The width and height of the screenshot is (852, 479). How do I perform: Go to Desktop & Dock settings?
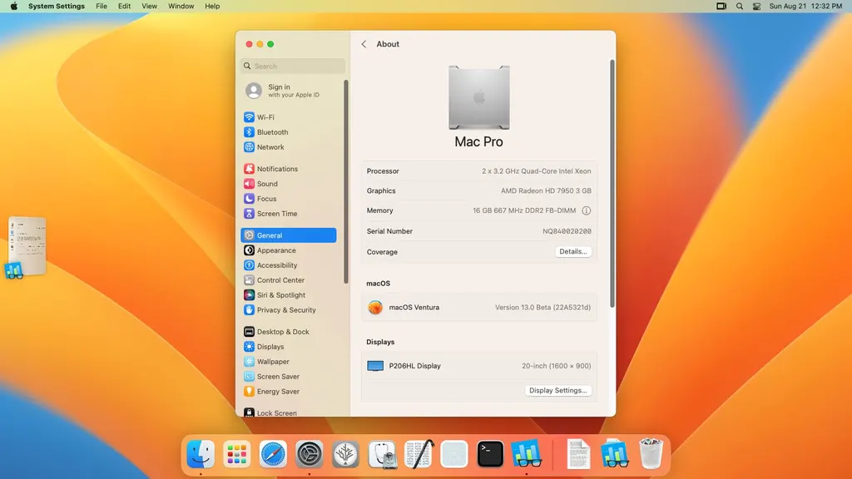tap(289, 332)
